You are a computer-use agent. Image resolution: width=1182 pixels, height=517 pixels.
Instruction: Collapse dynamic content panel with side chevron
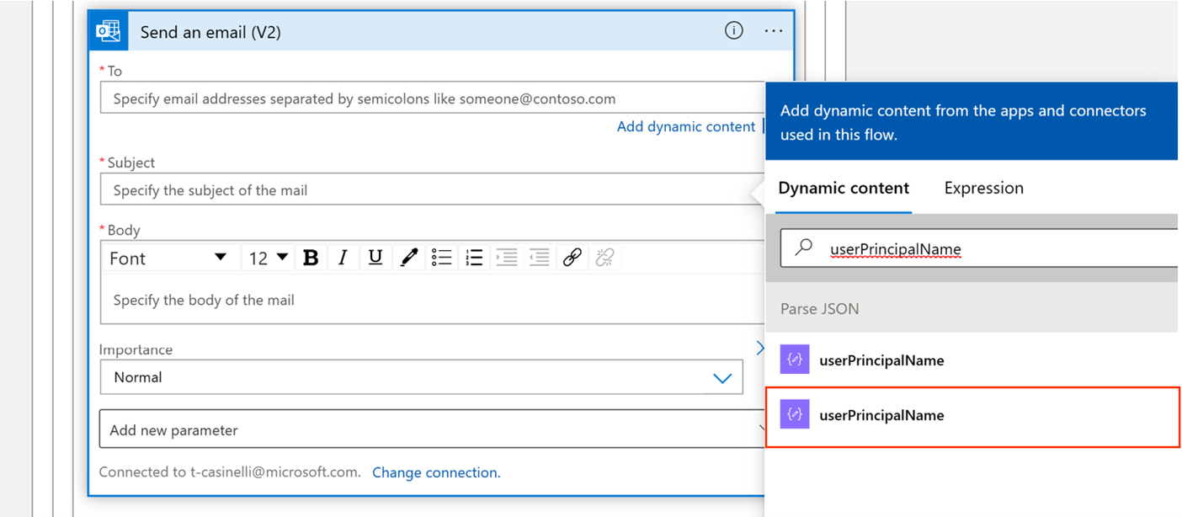[760, 348]
